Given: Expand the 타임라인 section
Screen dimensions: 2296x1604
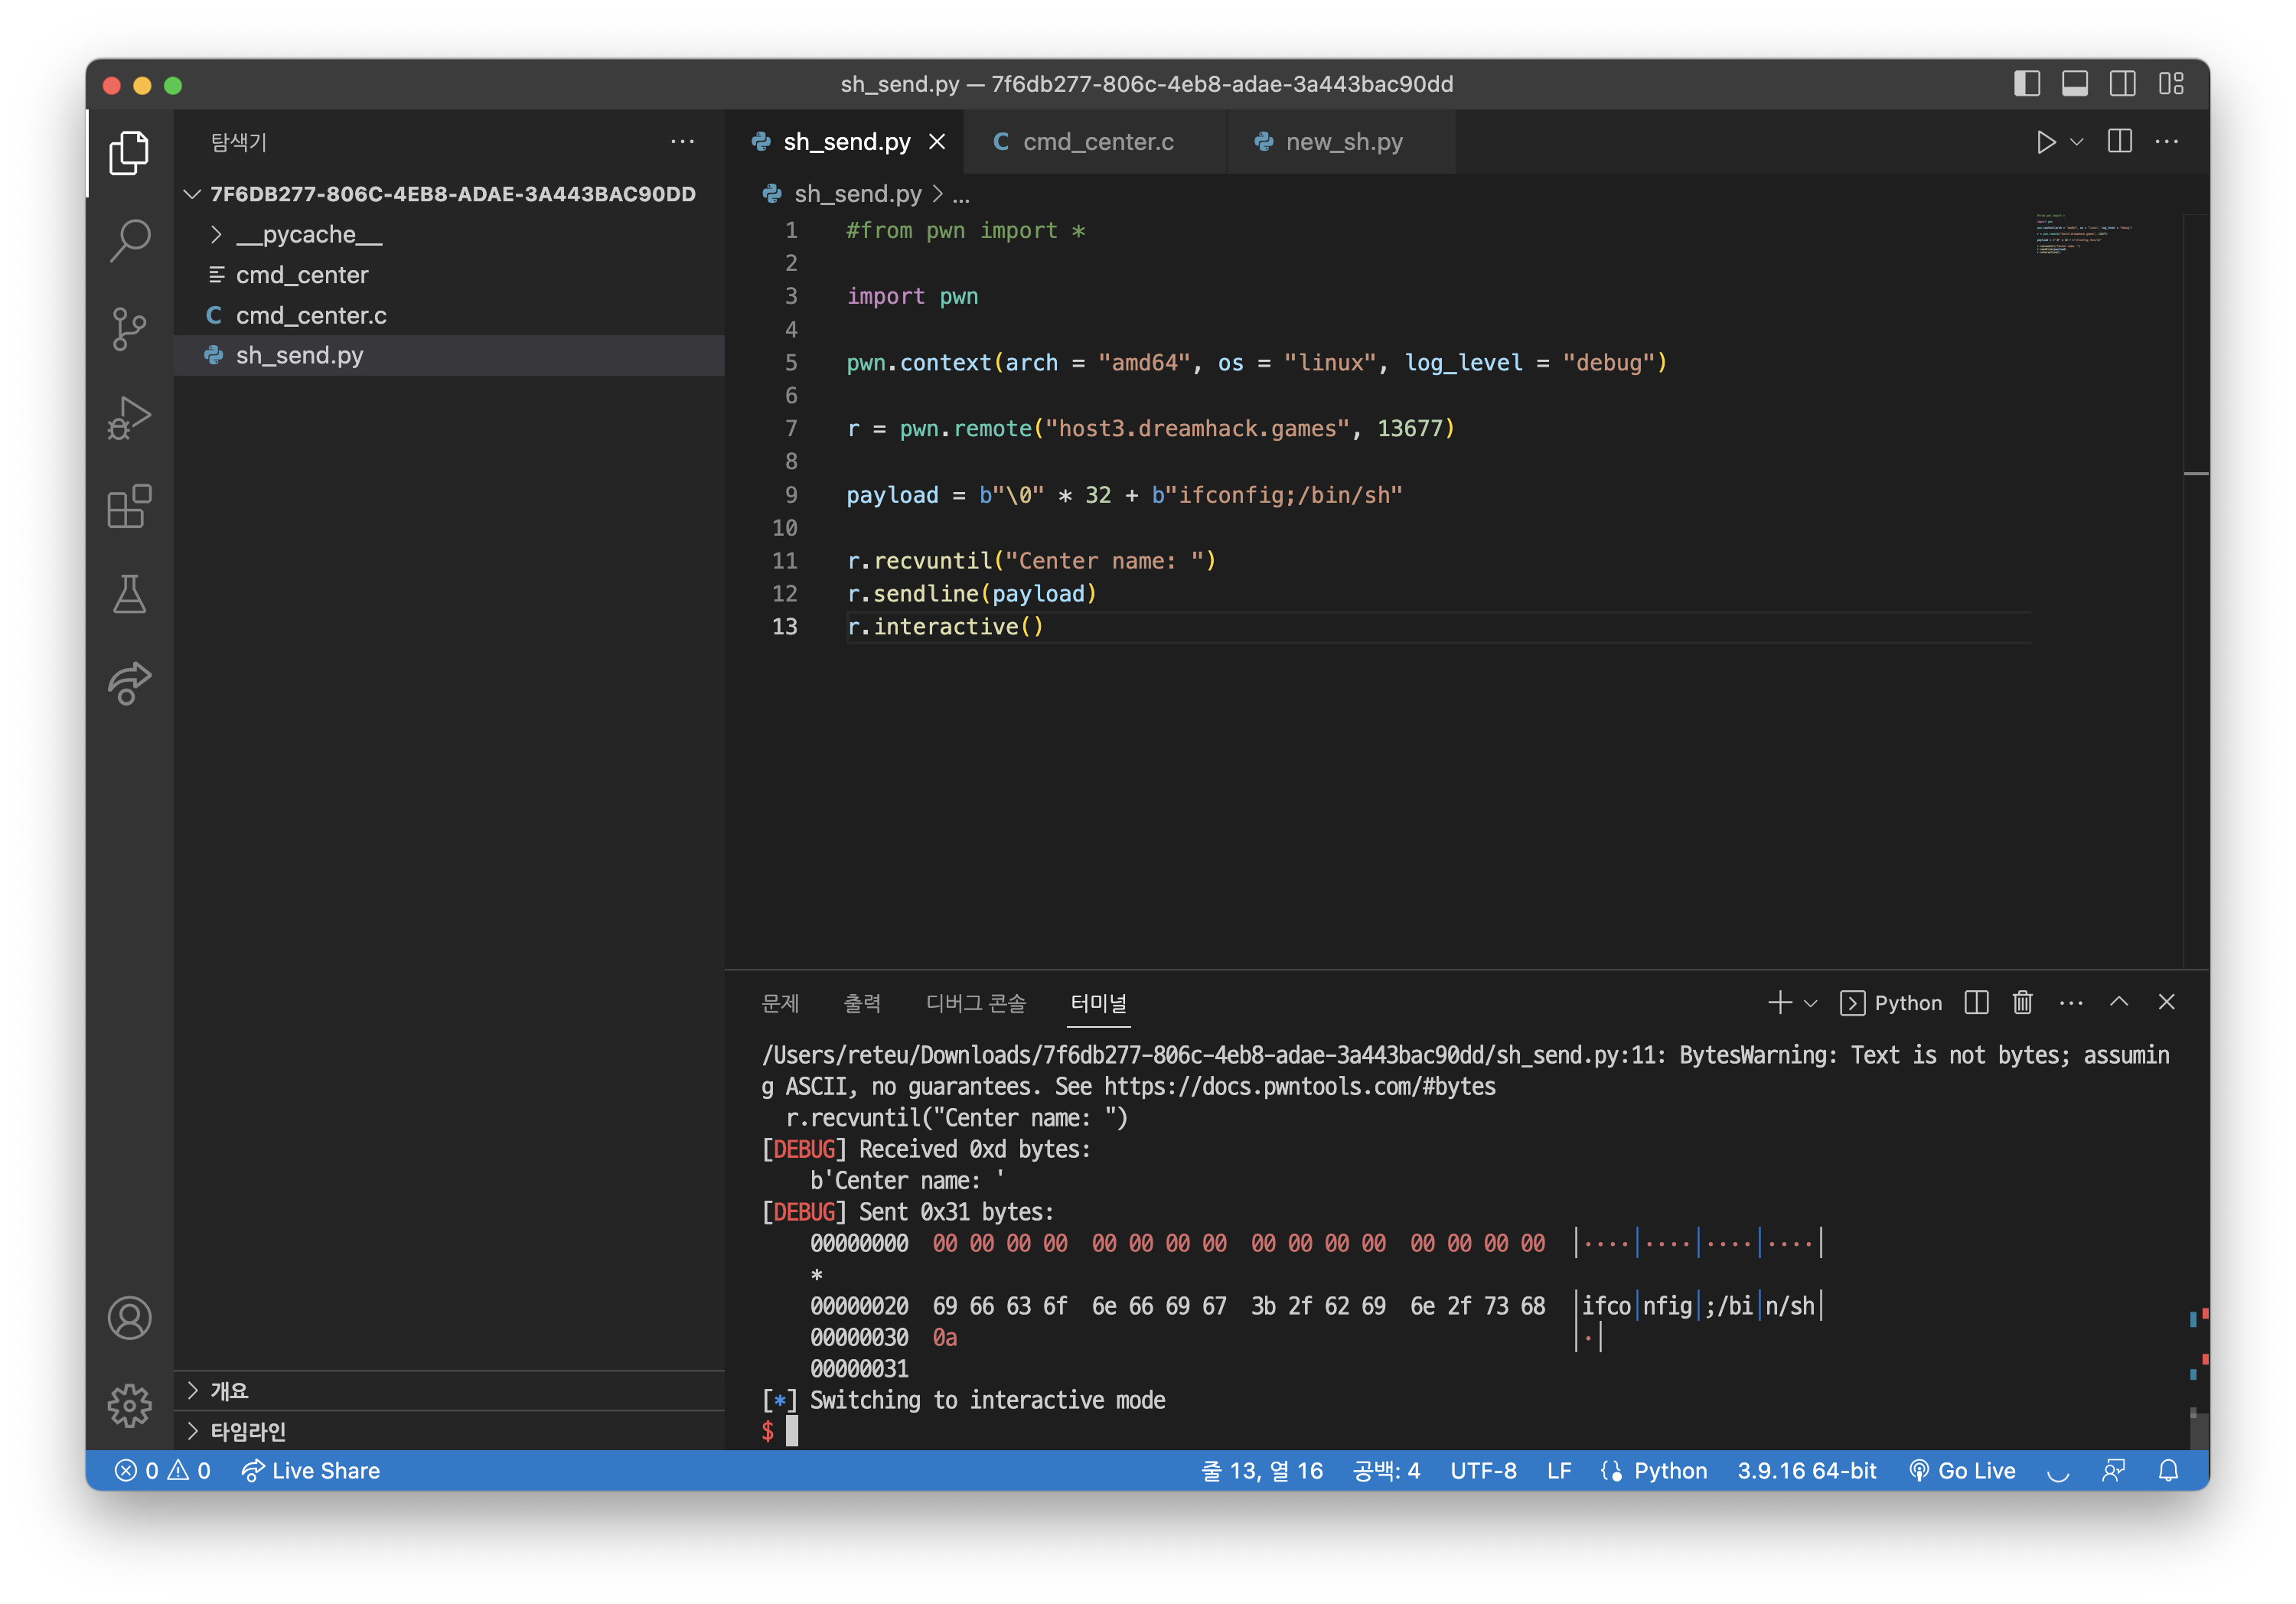Looking at the screenshot, I should tap(248, 1431).
